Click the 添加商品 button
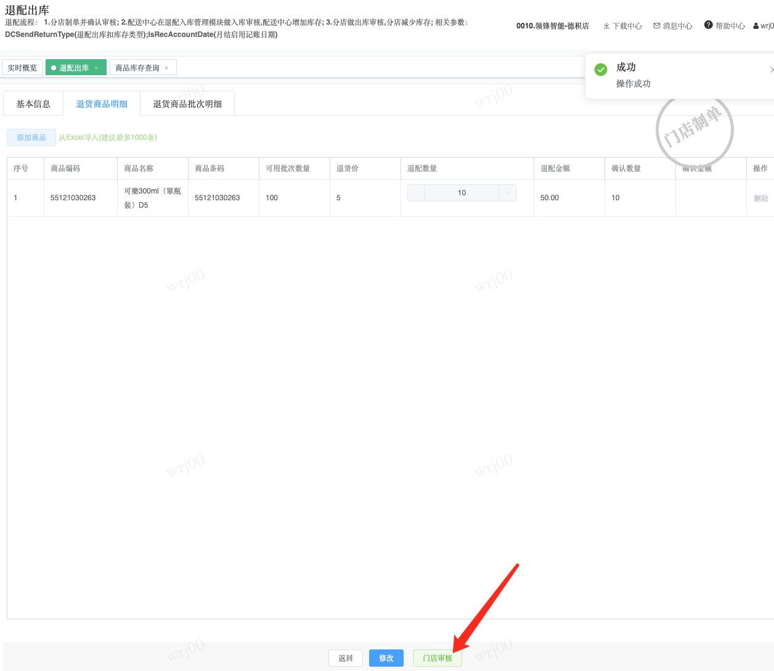The width and height of the screenshot is (774, 671). (x=31, y=137)
